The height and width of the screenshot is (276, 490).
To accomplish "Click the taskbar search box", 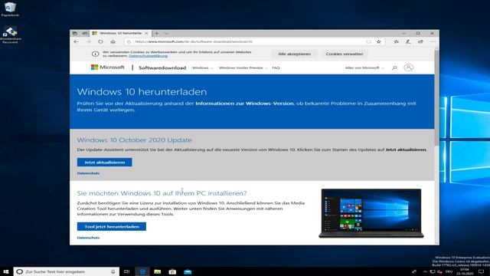I will pyautogui.click(x=67, y=271).
